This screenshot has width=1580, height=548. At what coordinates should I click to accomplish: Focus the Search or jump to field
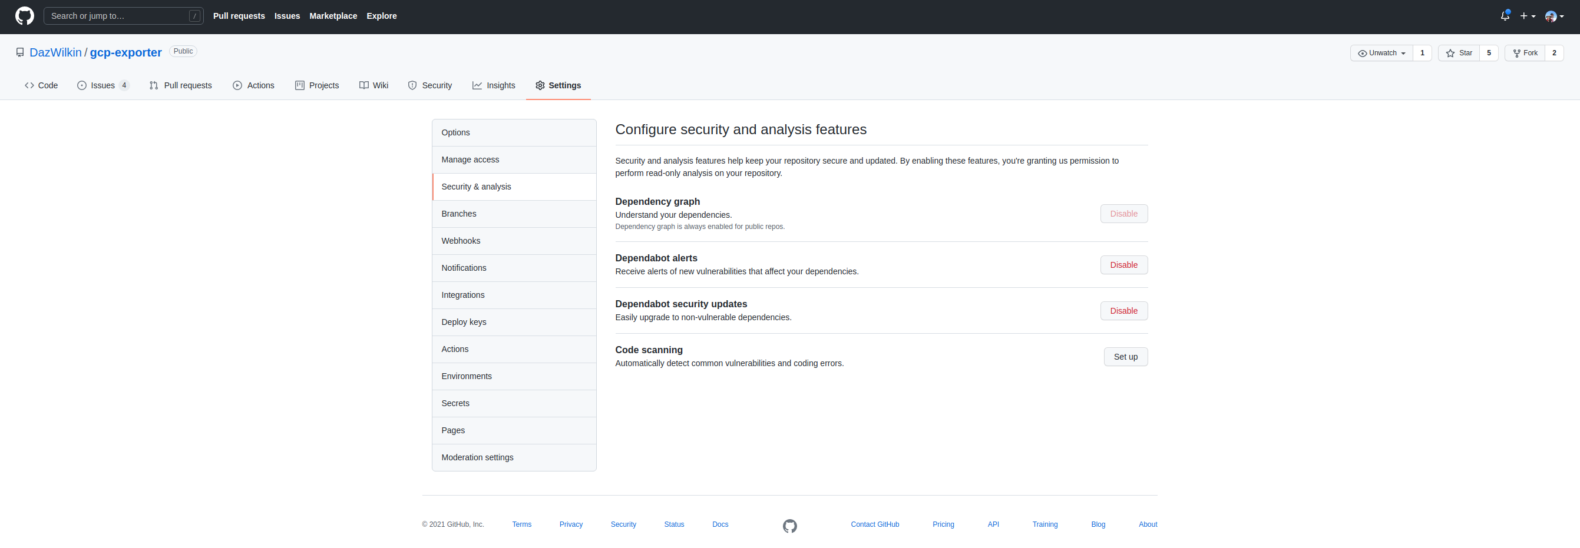click(x=123, y=16)
